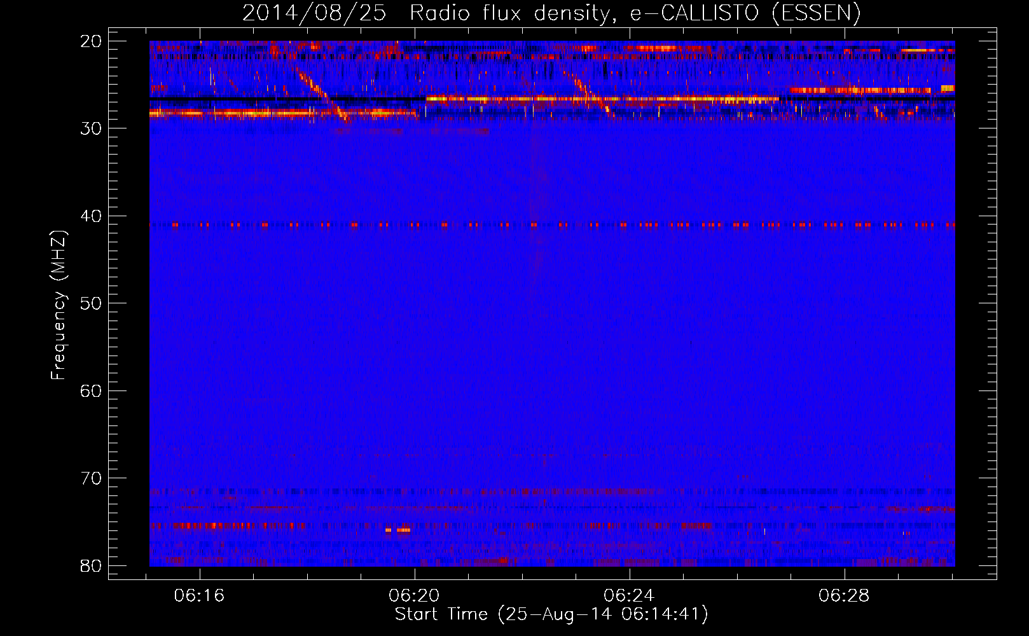
Task: Select the 06:16 time tick label
Action: (200, 596)
